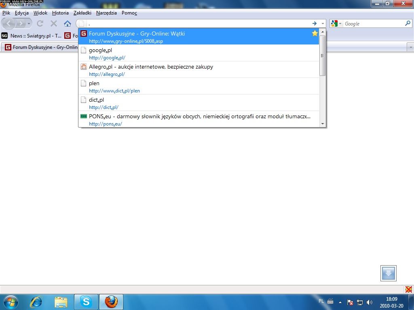Click the Allegro hand favicon

pos(84,67)
